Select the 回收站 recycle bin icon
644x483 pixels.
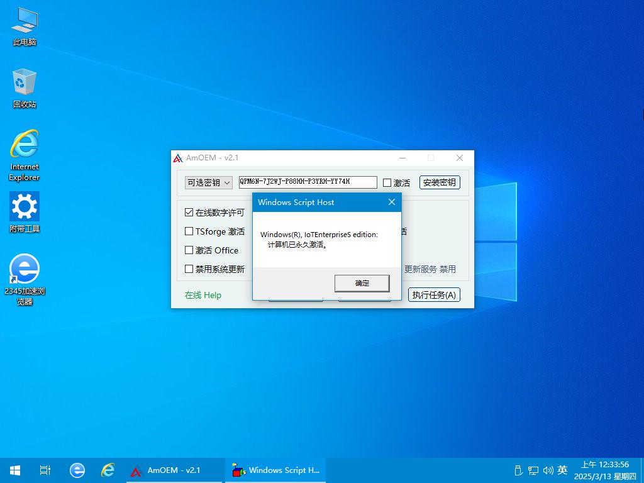pyautogui.click(x=25, y=88)
